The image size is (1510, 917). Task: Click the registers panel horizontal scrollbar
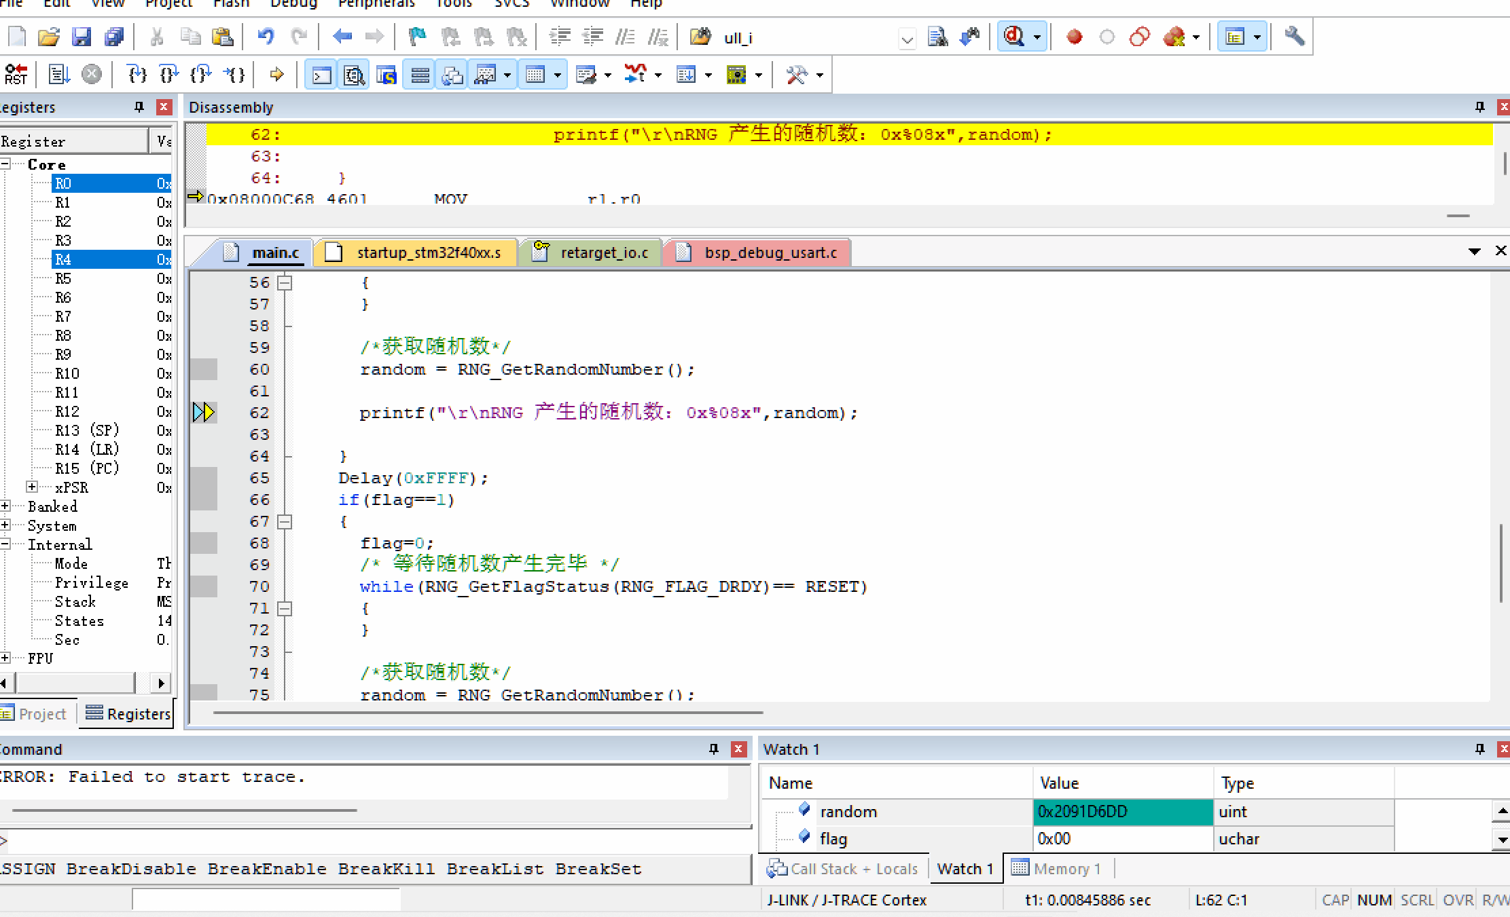(75, 683)
